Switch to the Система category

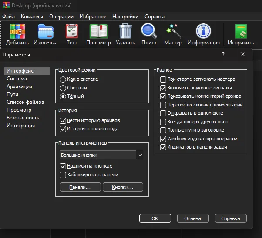tap(17, 79)
